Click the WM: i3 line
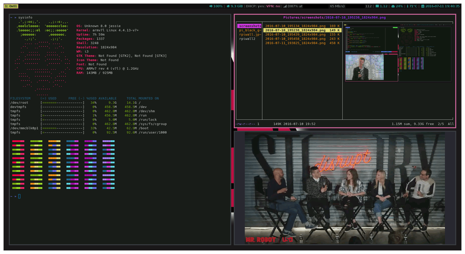This screenshot has height=254, width=465. (x=82, y=52)
